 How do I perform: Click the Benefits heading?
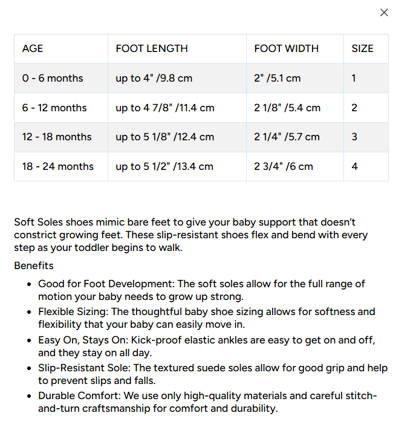34,265
